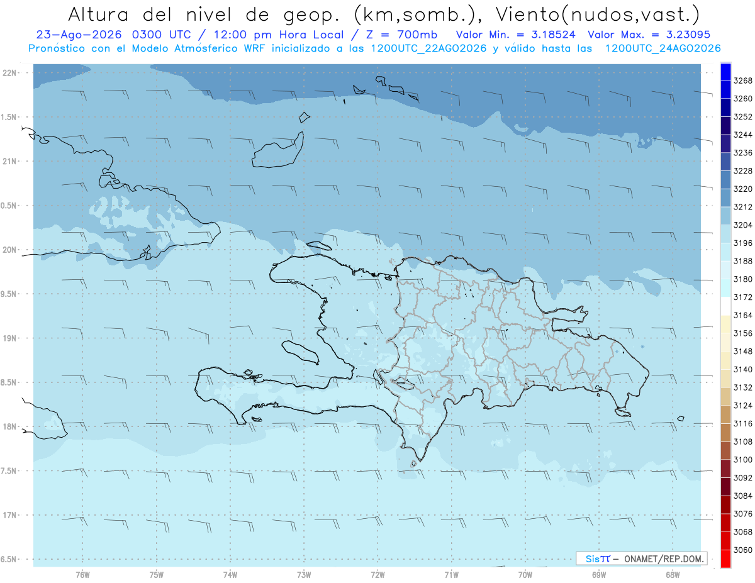Click the 3228 colorbar label
This screenshot has width=755, height=583.
[x=743, y=171]
